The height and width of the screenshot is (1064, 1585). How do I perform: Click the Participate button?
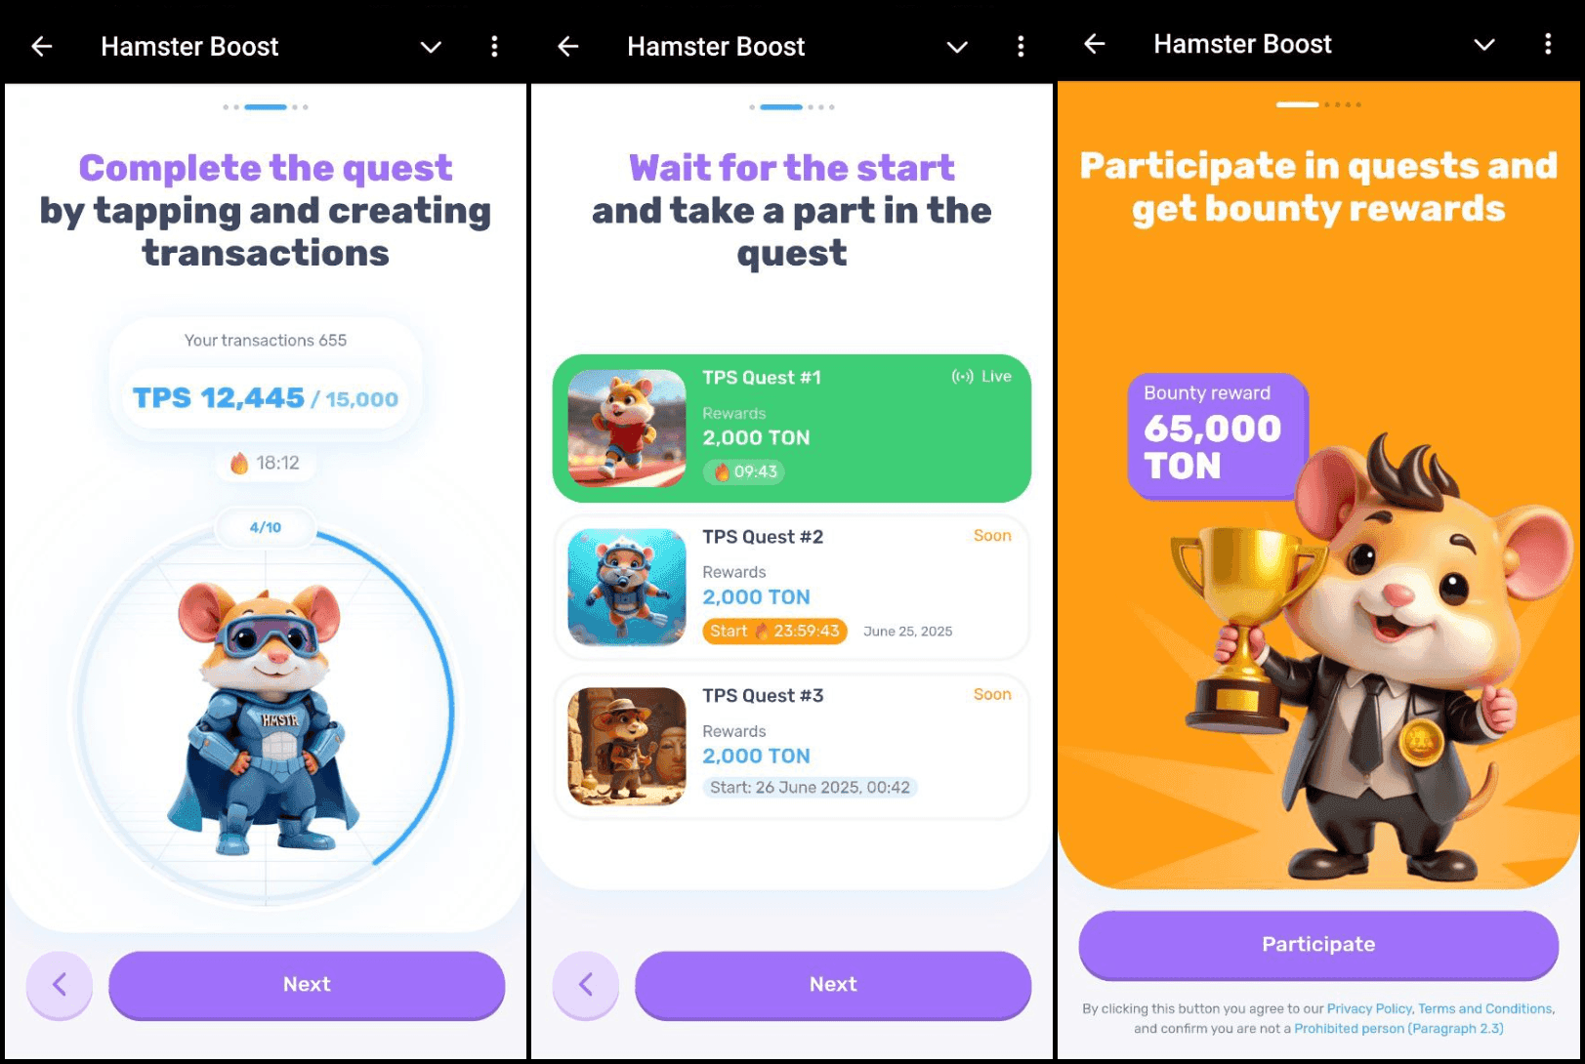1318,944
